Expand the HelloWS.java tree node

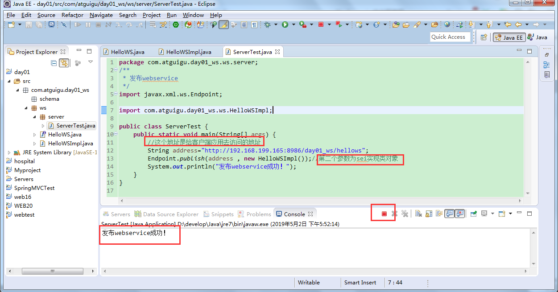35,135
